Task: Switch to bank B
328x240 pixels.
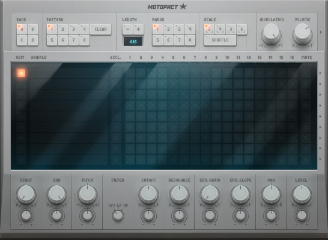Action: [x=32, y=29]
